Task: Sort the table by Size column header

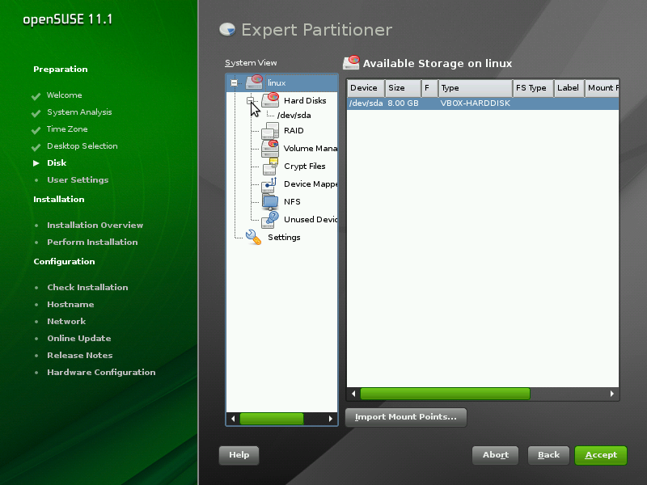Action: (402, 88)
